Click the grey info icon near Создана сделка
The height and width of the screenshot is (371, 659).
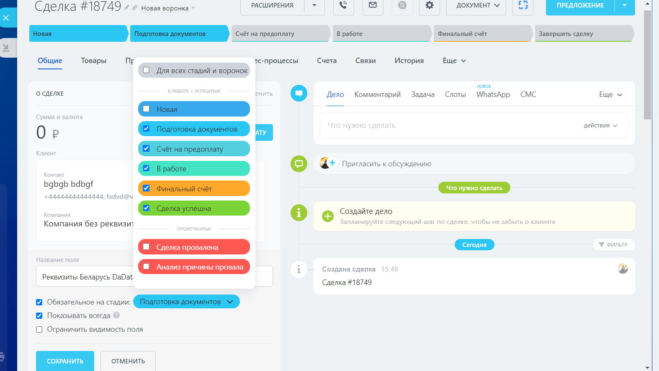point(299,269)
